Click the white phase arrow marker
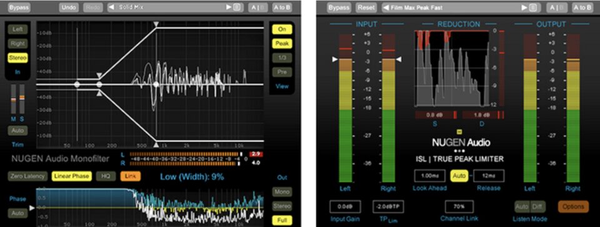Image resolution: width=600 pixels, height=227 pixels. coord(32,208)
